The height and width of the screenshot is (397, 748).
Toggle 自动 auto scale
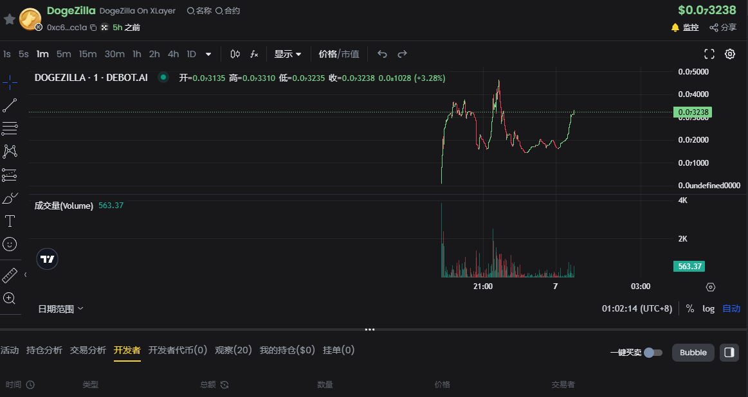(731, 308)
